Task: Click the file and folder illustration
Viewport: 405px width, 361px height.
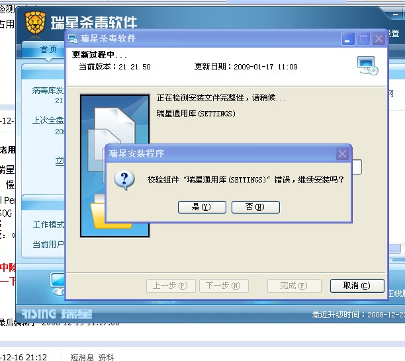Action: pyautogui.click(x=115, y=166)
